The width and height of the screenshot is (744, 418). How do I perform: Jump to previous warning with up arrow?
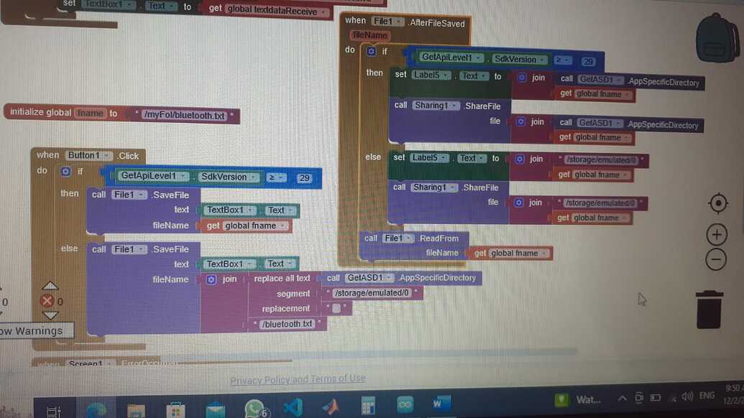50,285
